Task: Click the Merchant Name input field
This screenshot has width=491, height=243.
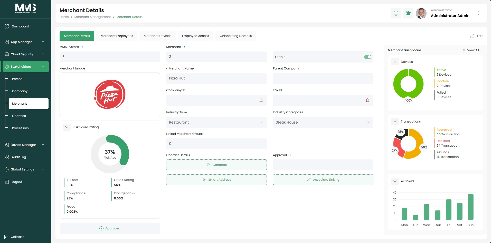Action: tap(216, 78)
